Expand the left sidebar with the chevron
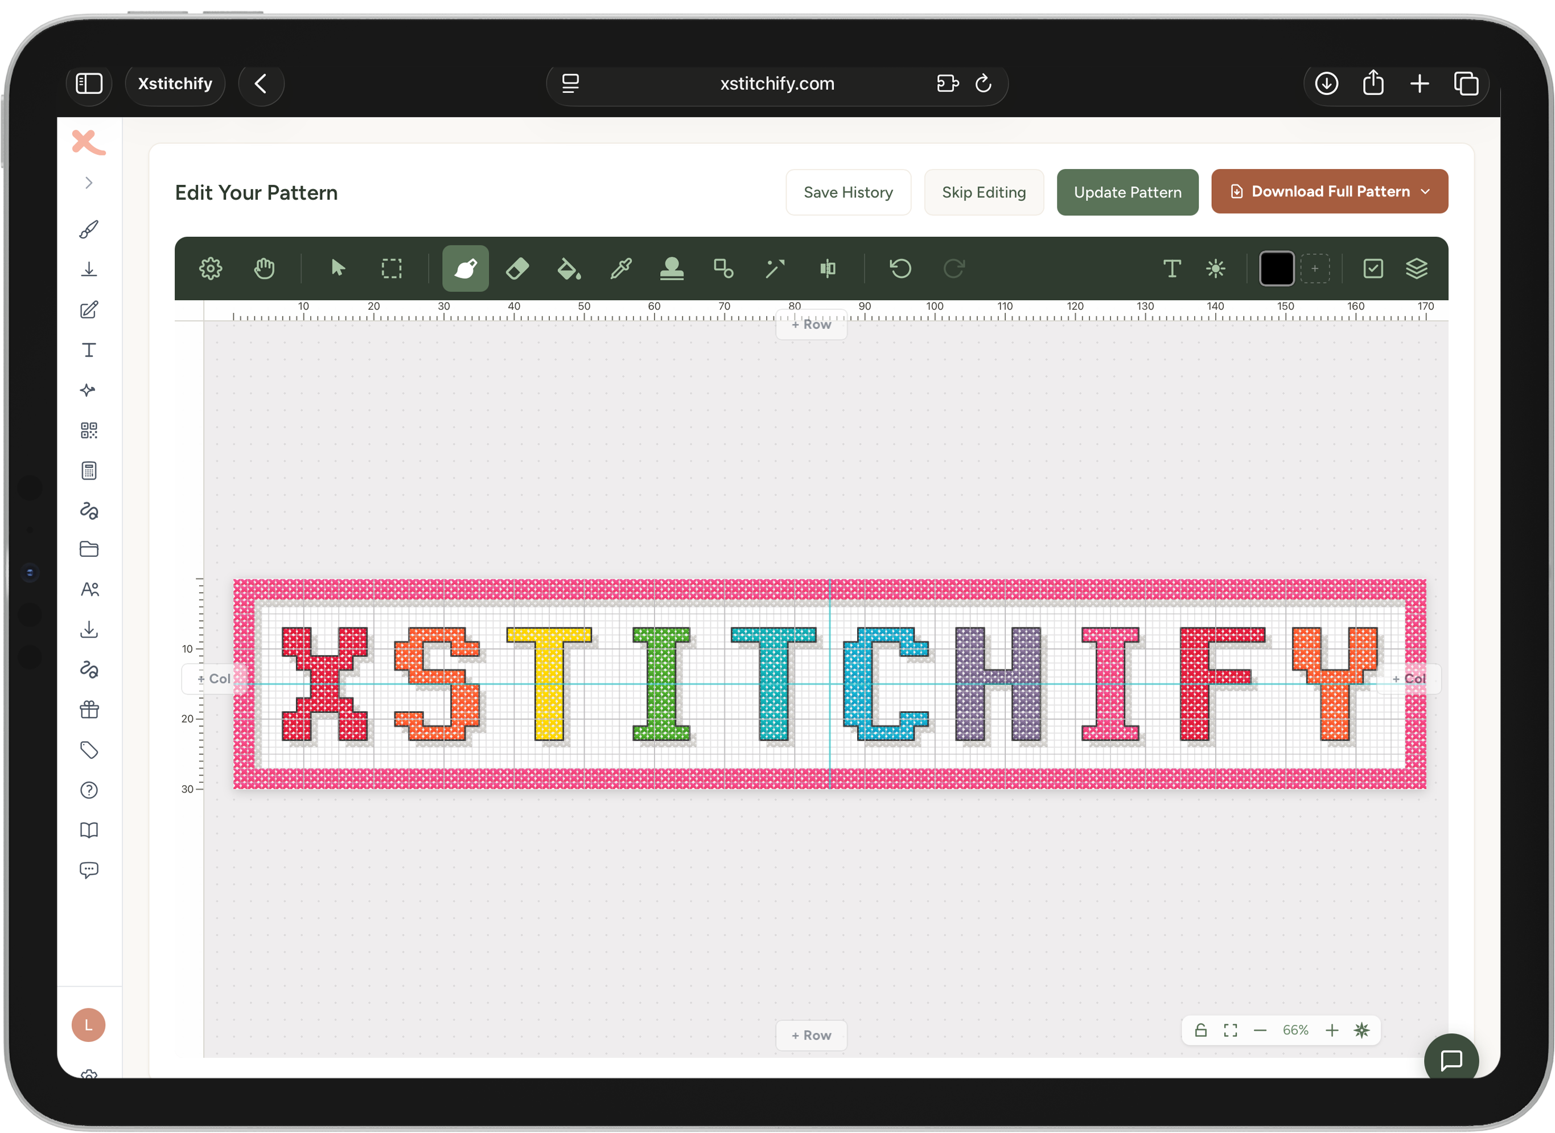Image resolution: width=1555 pixels, height=1133 pixels. coord(89,183)
